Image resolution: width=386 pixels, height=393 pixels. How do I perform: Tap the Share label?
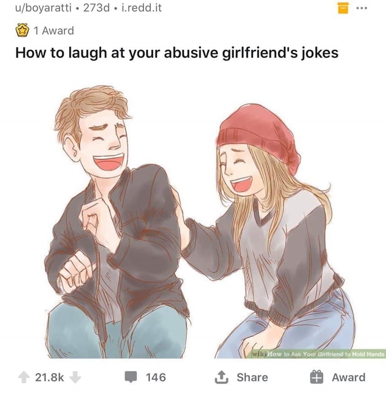tap(252, 377)
